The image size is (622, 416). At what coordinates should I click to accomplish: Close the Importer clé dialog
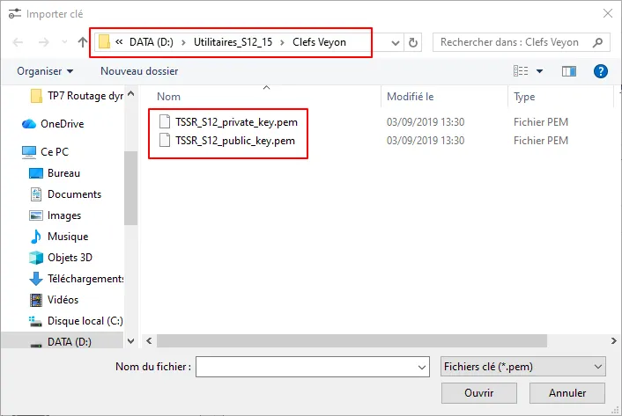607,13
